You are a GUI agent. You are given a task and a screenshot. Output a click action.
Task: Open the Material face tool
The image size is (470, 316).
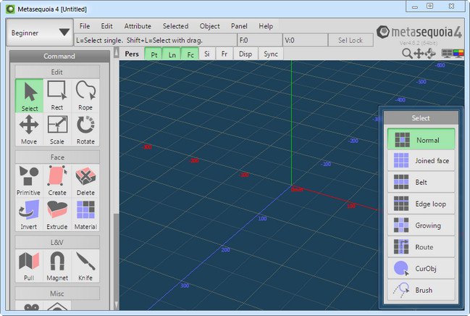tap(85, 215)
